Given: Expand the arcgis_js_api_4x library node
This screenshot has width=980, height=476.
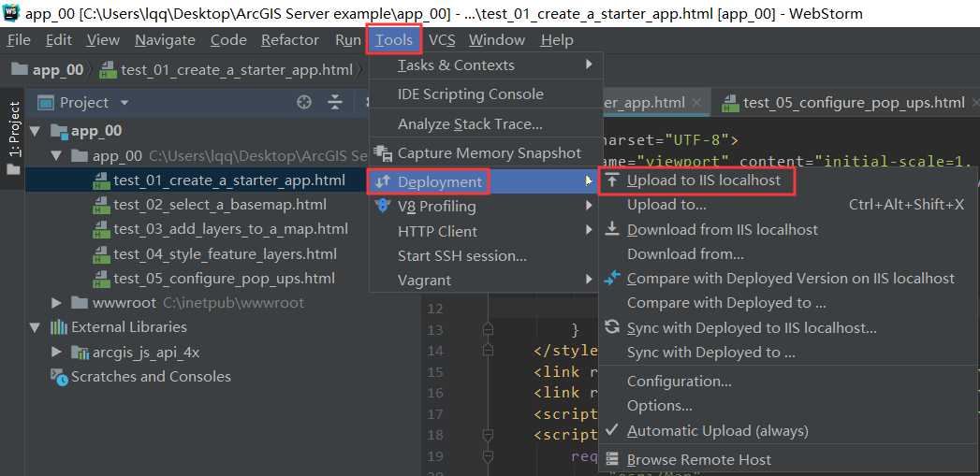Looking at the screenshot, I should [57, 353].
